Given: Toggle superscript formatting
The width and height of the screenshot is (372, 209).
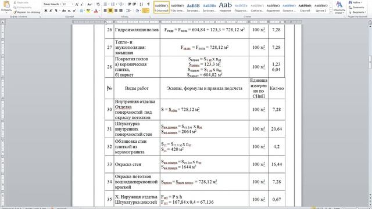Looking at the screenshot, I should (74, 10).
